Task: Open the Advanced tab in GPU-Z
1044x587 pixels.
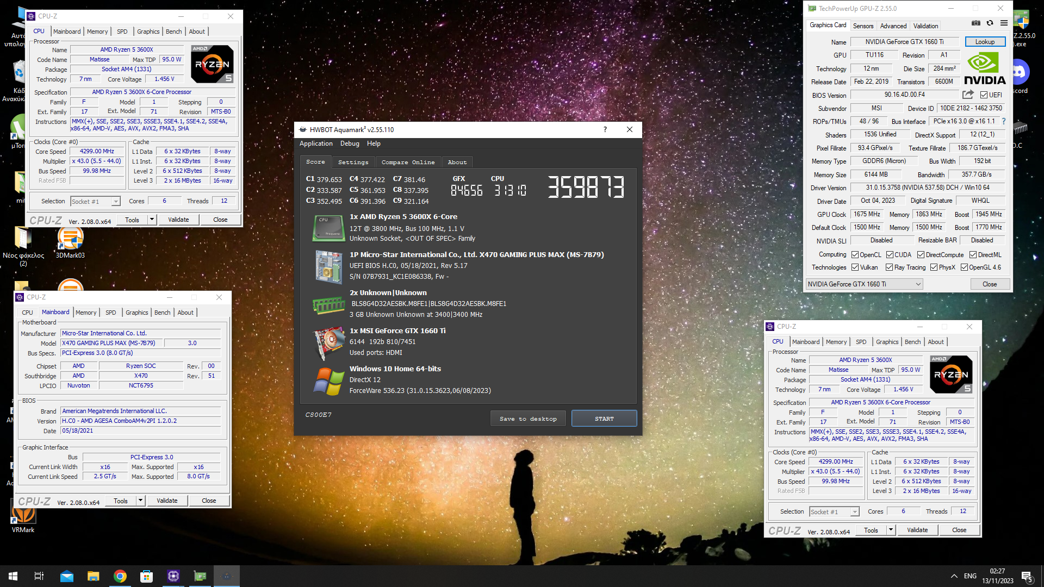Action: tap(893, 26)
